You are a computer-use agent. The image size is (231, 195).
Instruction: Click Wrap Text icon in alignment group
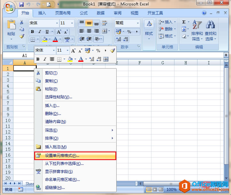click(104, 23)
